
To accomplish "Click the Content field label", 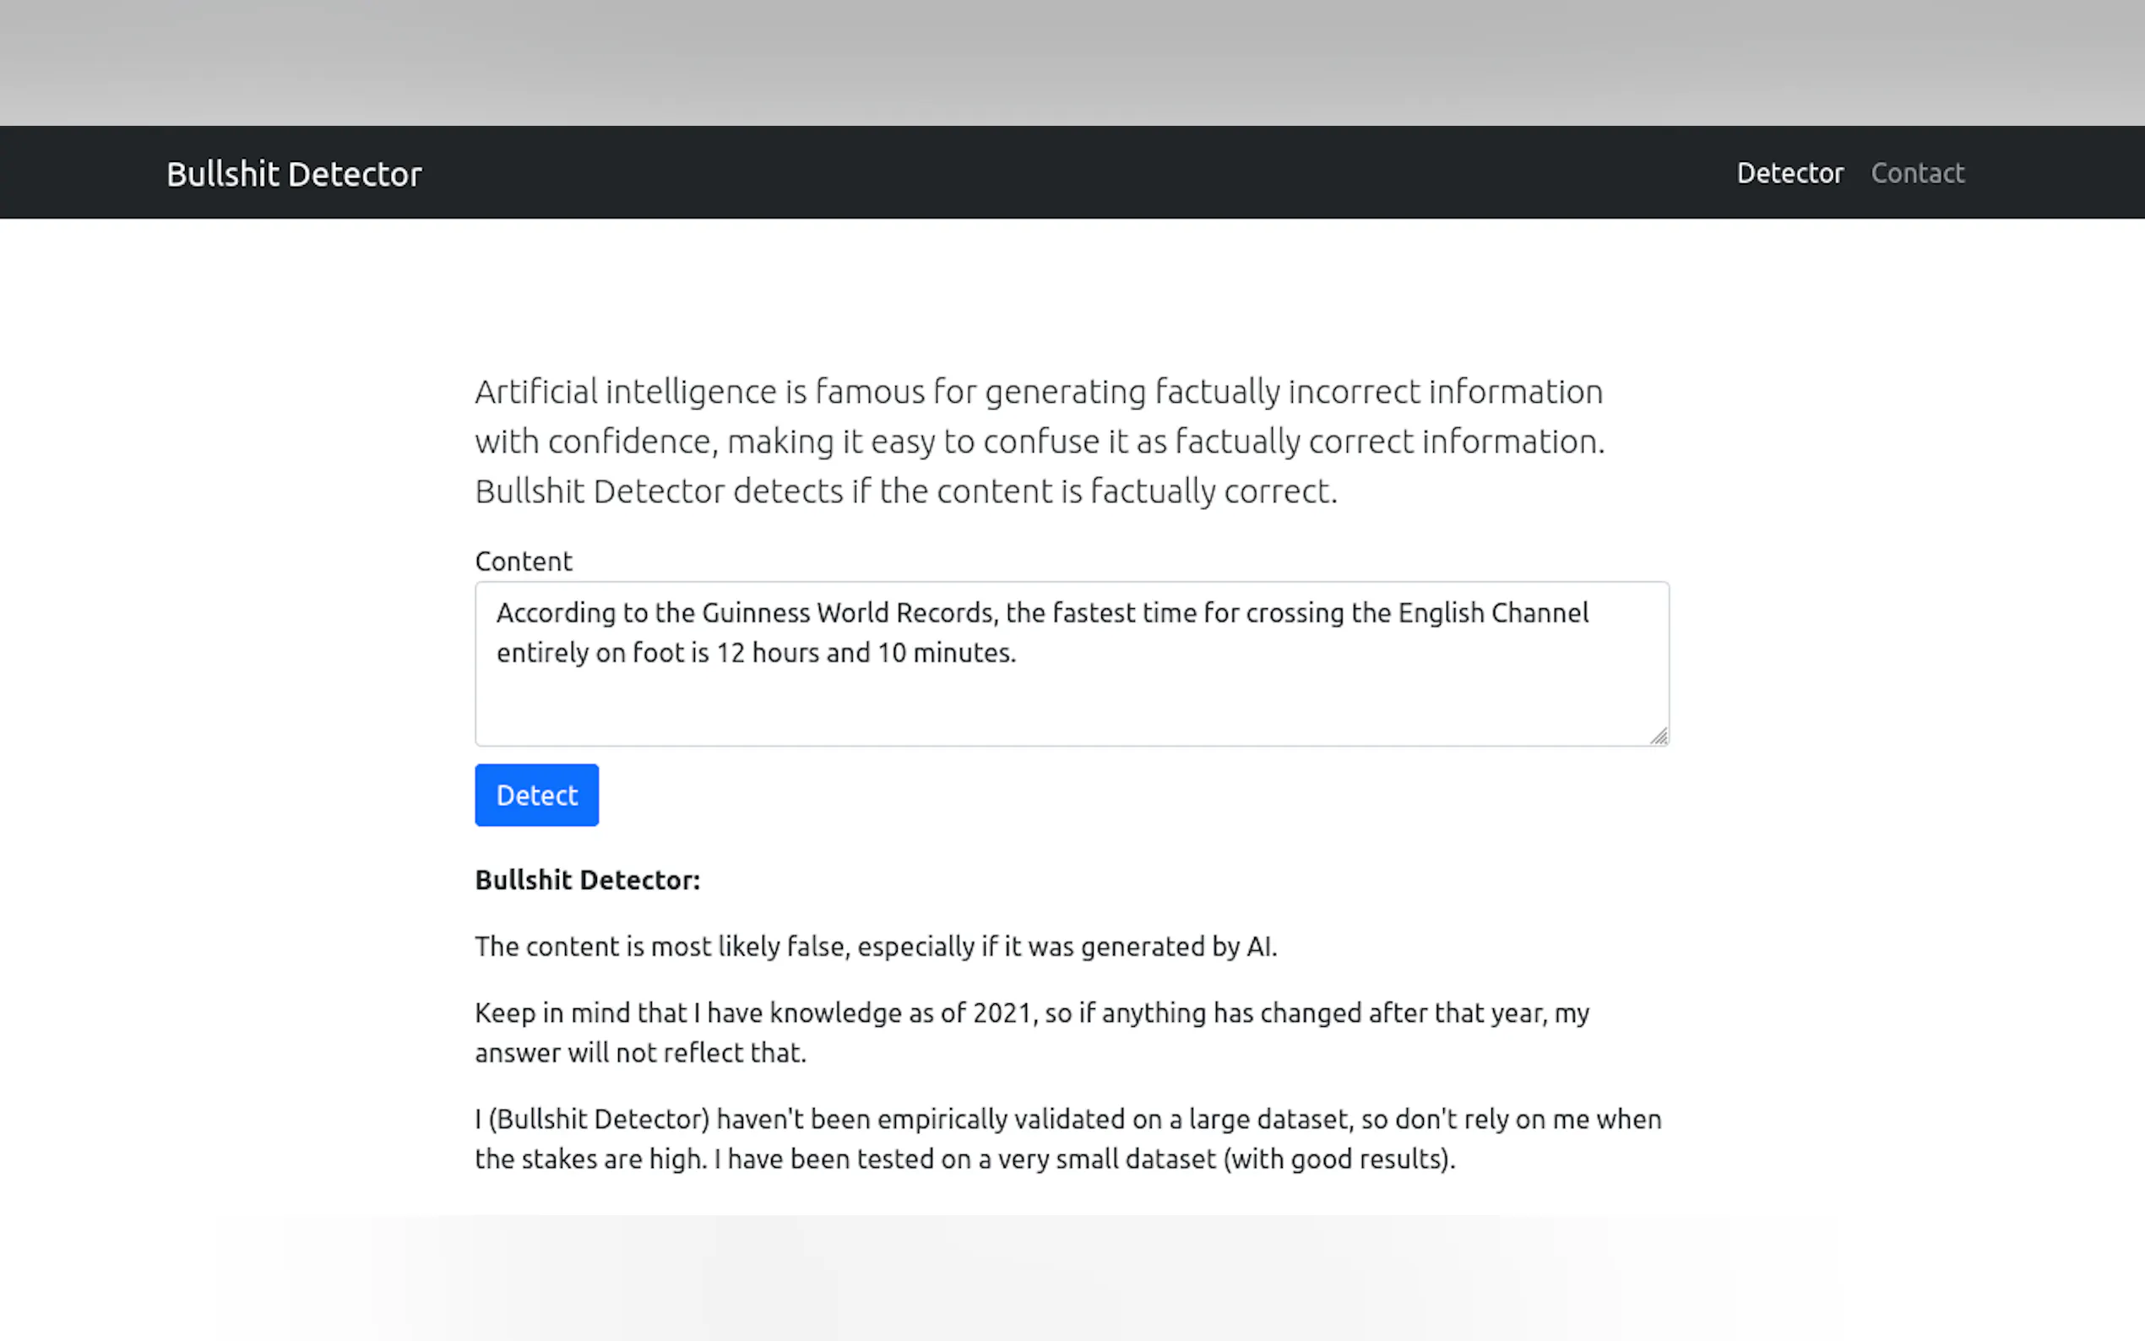I will pyautogui.click(x=524, y=562).
